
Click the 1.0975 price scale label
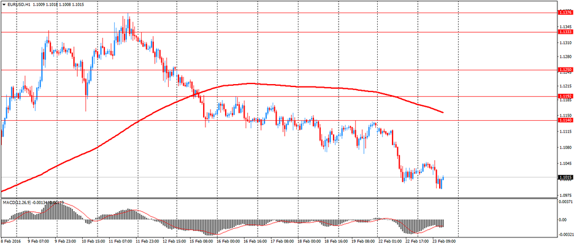pyautogui.click(x=565, y=195)
